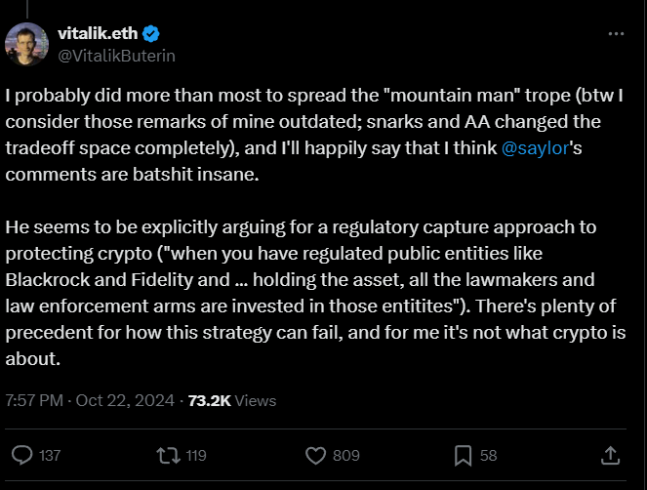The image size is (647, 490).
Task: Click the 137 replies count
Action: click(x=49, y=455)
